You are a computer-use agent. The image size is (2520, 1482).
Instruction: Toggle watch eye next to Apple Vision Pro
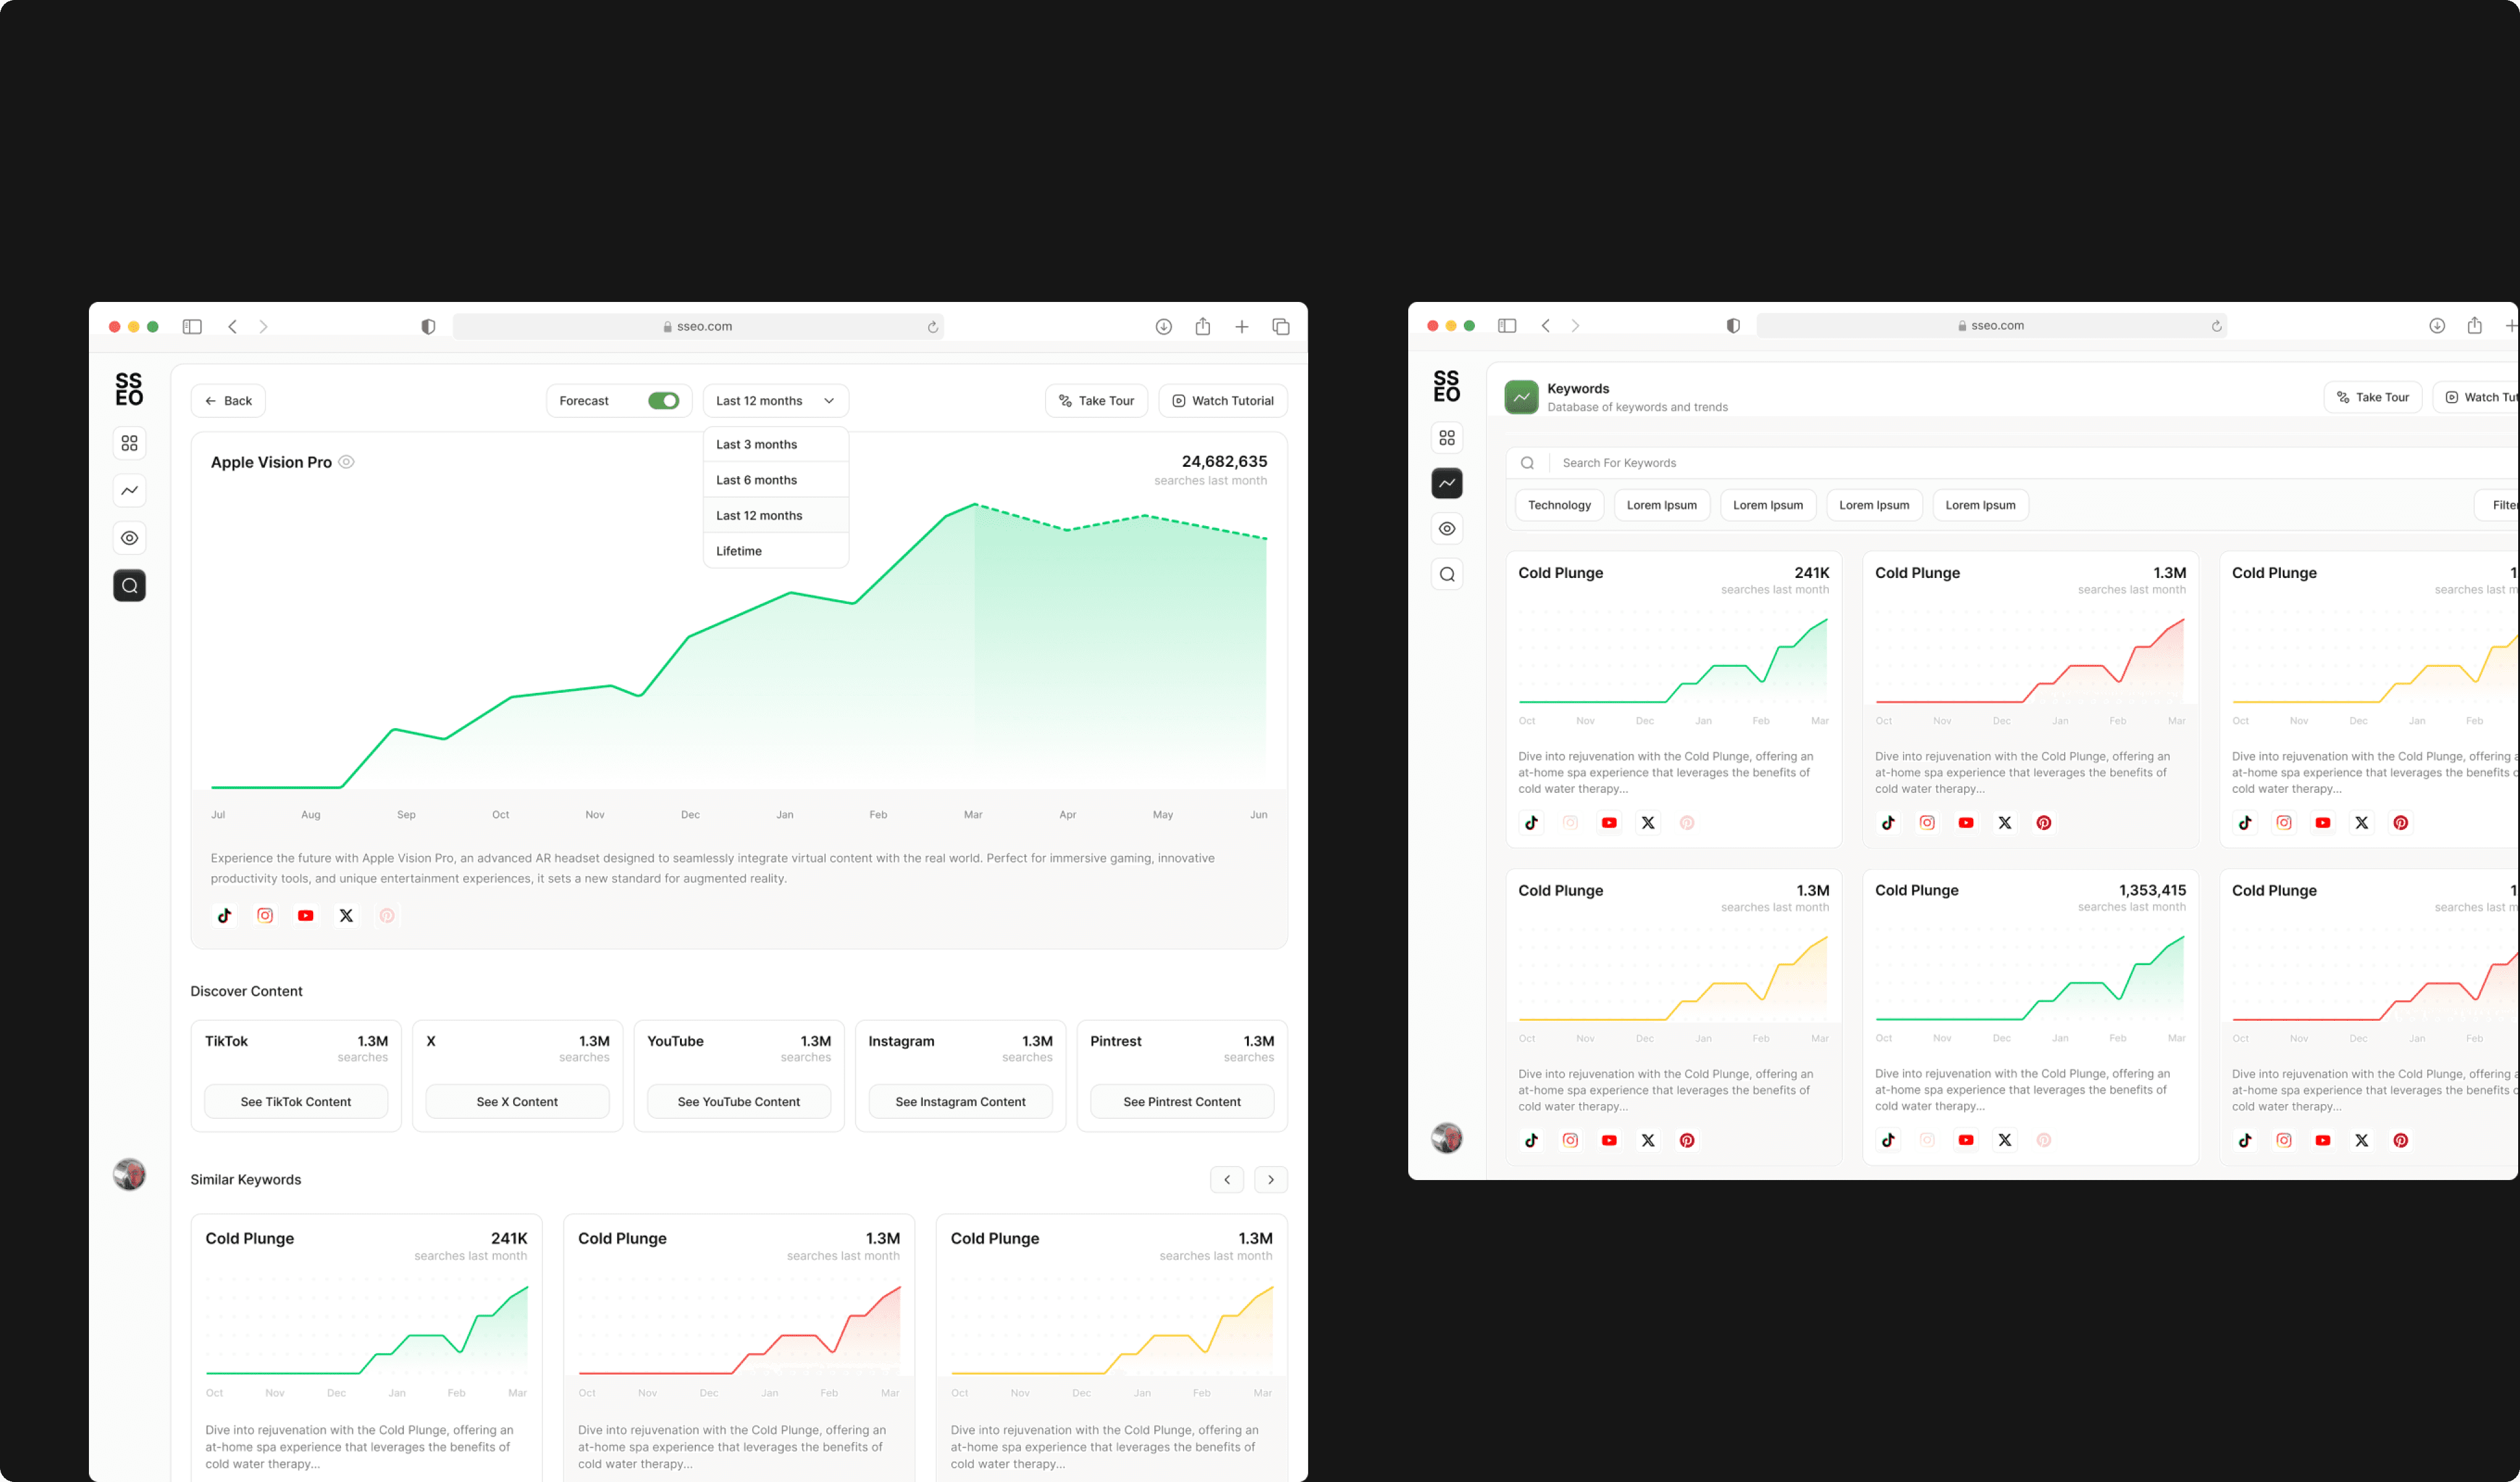click(x=346, y=462)
